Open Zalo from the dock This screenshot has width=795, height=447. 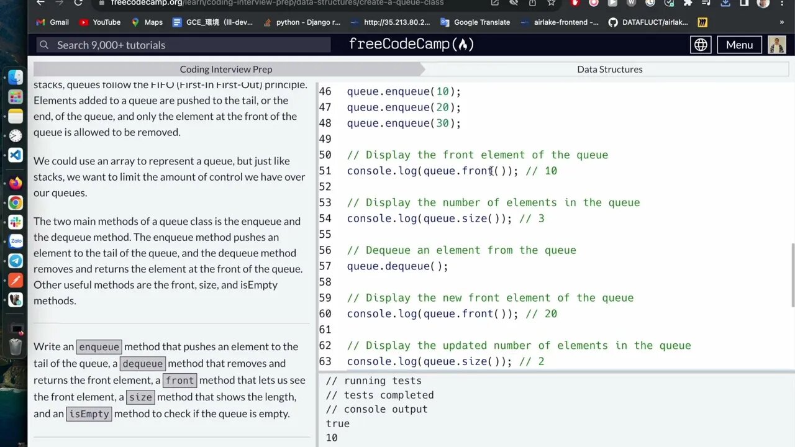click(x=16, y=241)
